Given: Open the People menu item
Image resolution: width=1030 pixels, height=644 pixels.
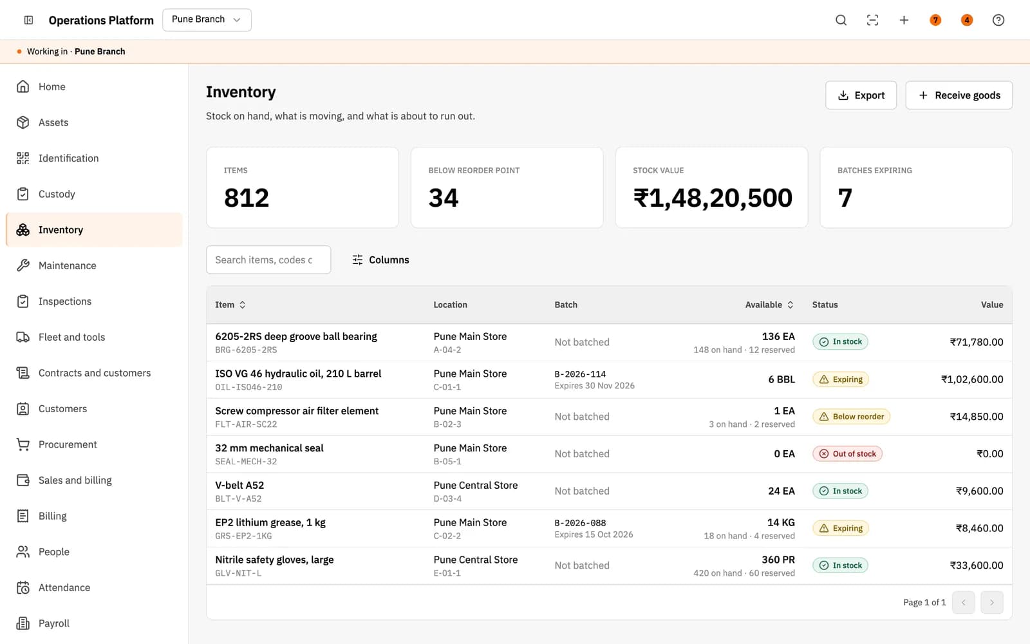Looking at the screenshot, I should point(94,552).
